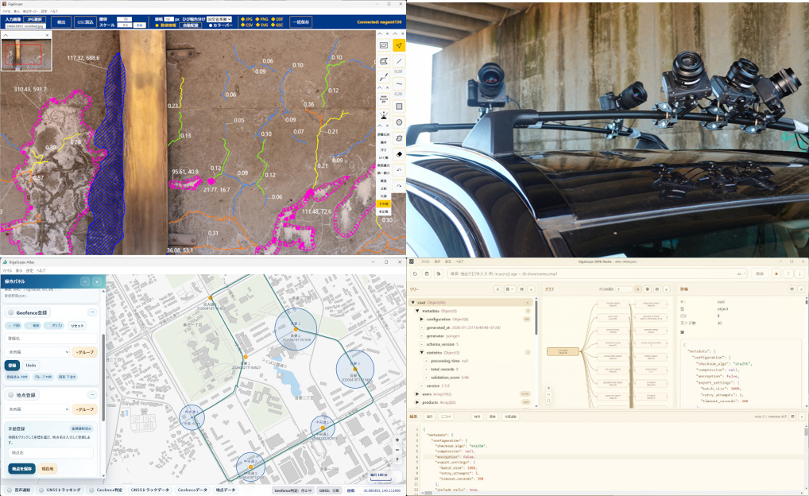Image resolution: width=809 pixels, height=496 pixels.
Task: Click the 検出 button in GigaScope
Action: 61,22
